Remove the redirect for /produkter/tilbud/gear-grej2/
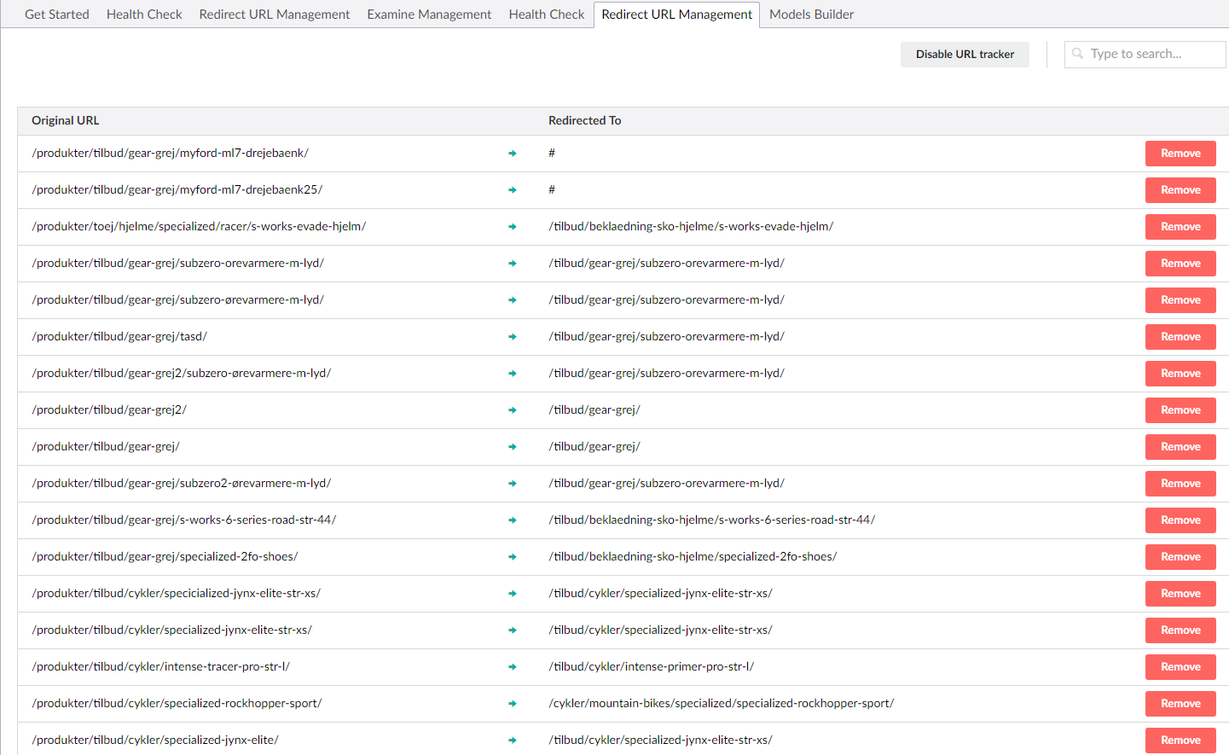This screenshot has height=755, width=1229. (1180, 410)
